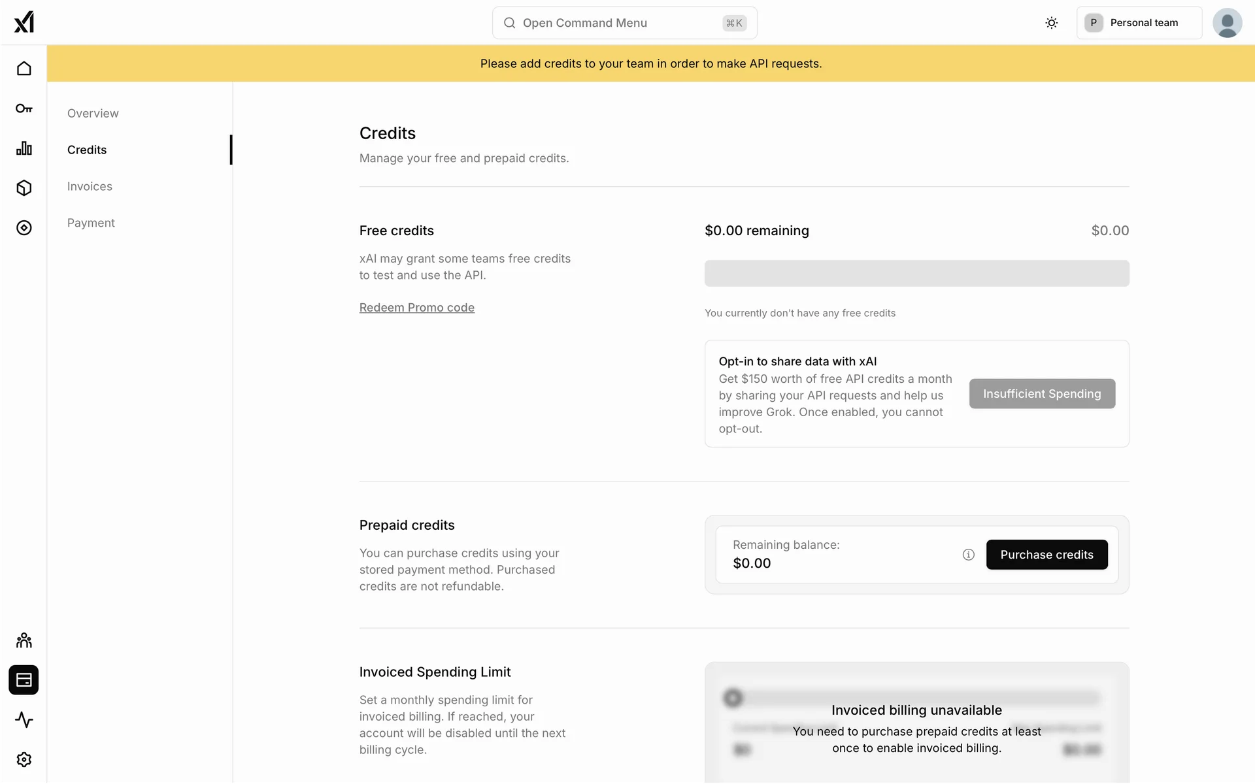Open the Home icon in sidebar
Screen dimensions: 1255x784
pyautogui.click(x=24, y=69)
